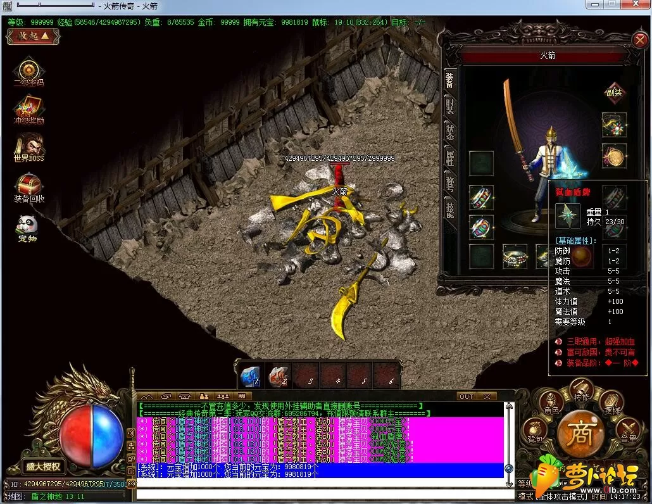Click the last system message ending 9981819个

(x=228, y=474)
